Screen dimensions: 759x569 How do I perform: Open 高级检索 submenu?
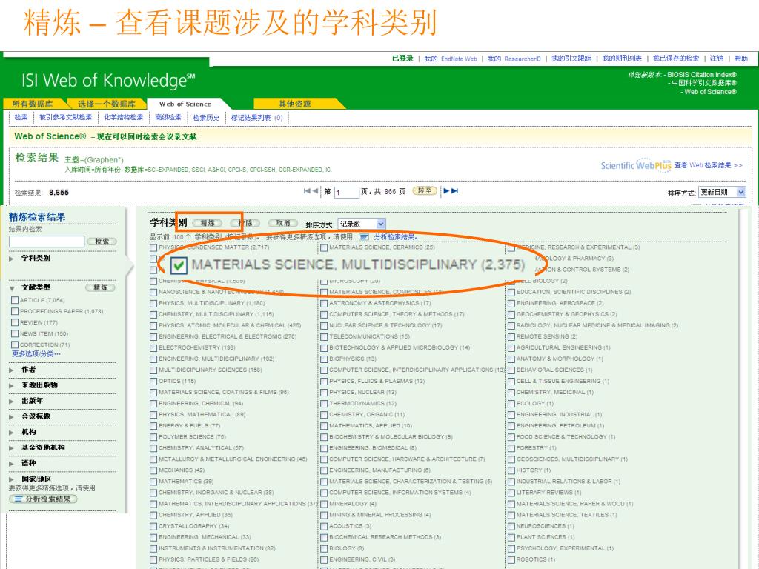(x=168, y=118)
